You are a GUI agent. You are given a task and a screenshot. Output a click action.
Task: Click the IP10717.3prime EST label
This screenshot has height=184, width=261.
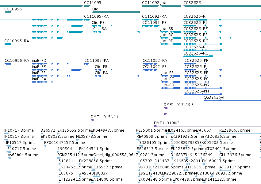19,130
